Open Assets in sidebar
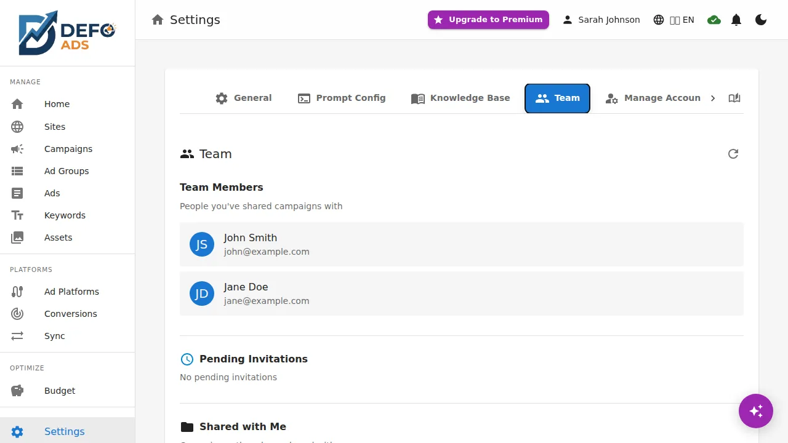This screenshot has height=443, width=788. click(67, 237)
